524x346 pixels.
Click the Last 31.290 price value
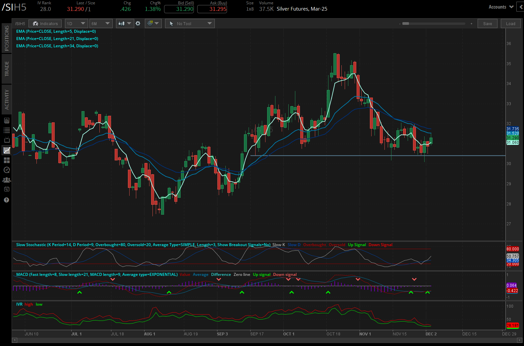[x=76, y=9]
